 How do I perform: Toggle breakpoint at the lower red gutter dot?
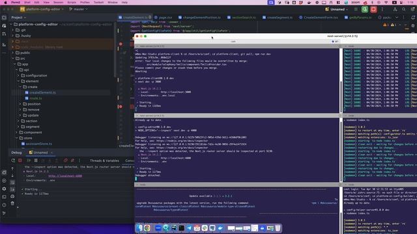121,107
